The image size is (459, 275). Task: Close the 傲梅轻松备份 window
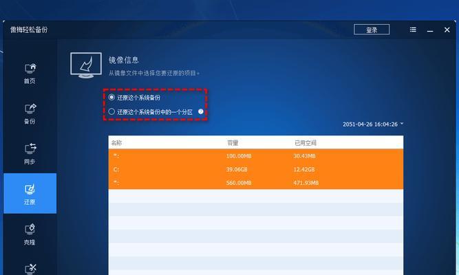447,30
